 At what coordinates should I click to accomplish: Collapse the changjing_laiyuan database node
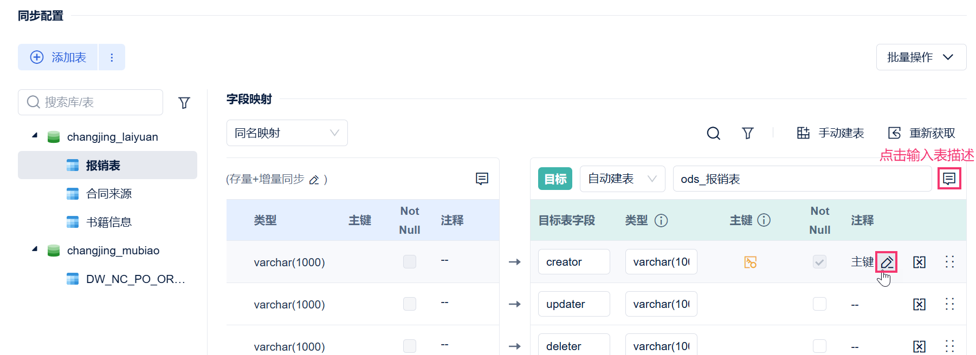[35, 135]
